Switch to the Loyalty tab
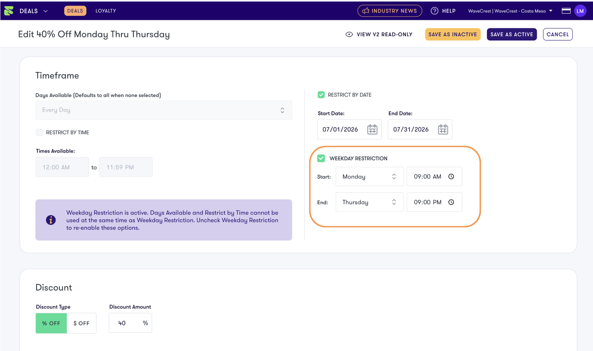The width and height of the screenshot is (593, 351). [106, 11]
